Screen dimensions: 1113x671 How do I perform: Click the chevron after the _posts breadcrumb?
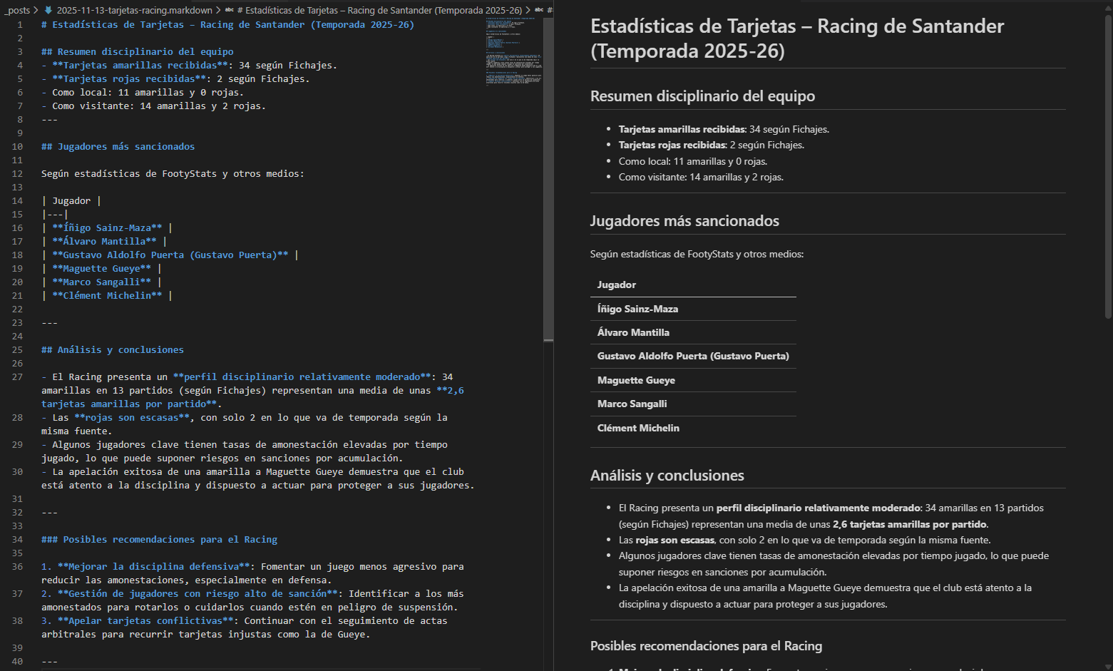point(36,10)
